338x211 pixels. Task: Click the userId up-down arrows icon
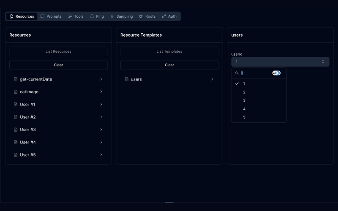click(323, 62)
